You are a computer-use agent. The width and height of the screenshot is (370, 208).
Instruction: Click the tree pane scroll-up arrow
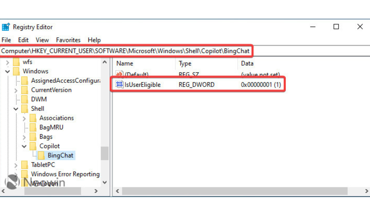(x=105, y=62)
